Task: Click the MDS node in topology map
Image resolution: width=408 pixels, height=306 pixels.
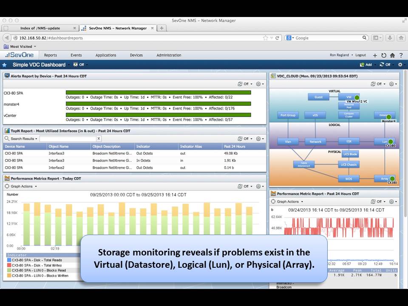Action: point(348,179)
